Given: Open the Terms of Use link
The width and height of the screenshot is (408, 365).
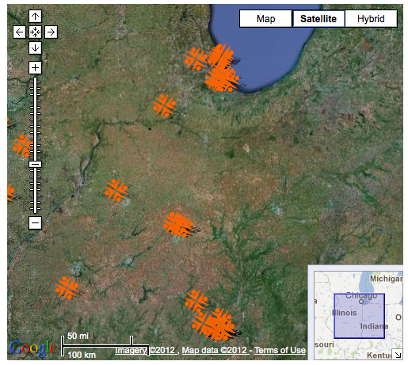Looking at the screenshot, I should [x=280, y=350].
